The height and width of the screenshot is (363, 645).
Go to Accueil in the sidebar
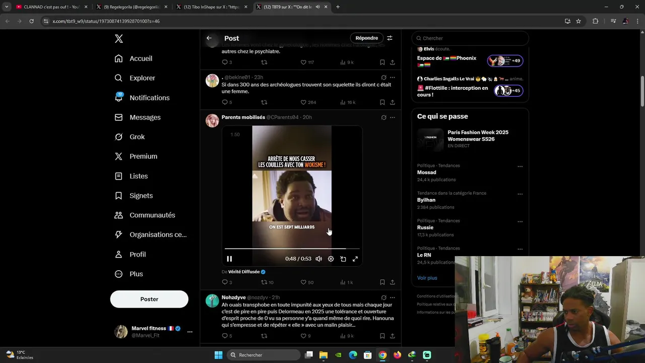134,58
